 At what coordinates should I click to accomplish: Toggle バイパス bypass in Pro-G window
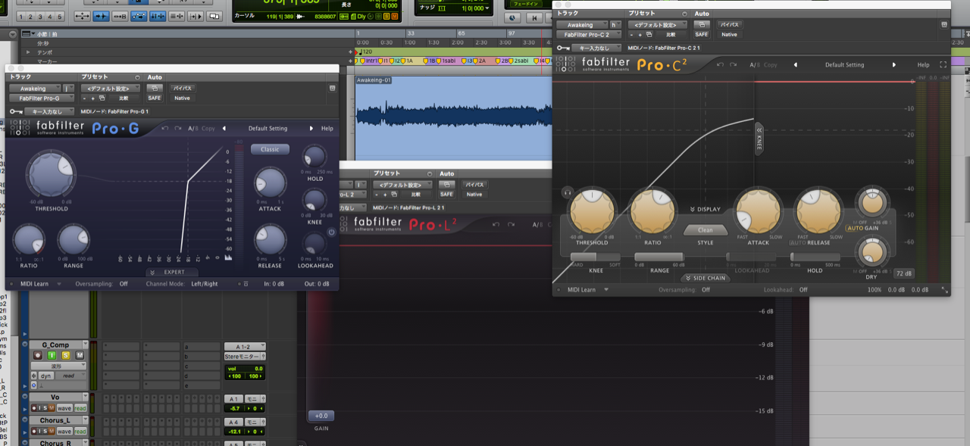pos(182,88)
